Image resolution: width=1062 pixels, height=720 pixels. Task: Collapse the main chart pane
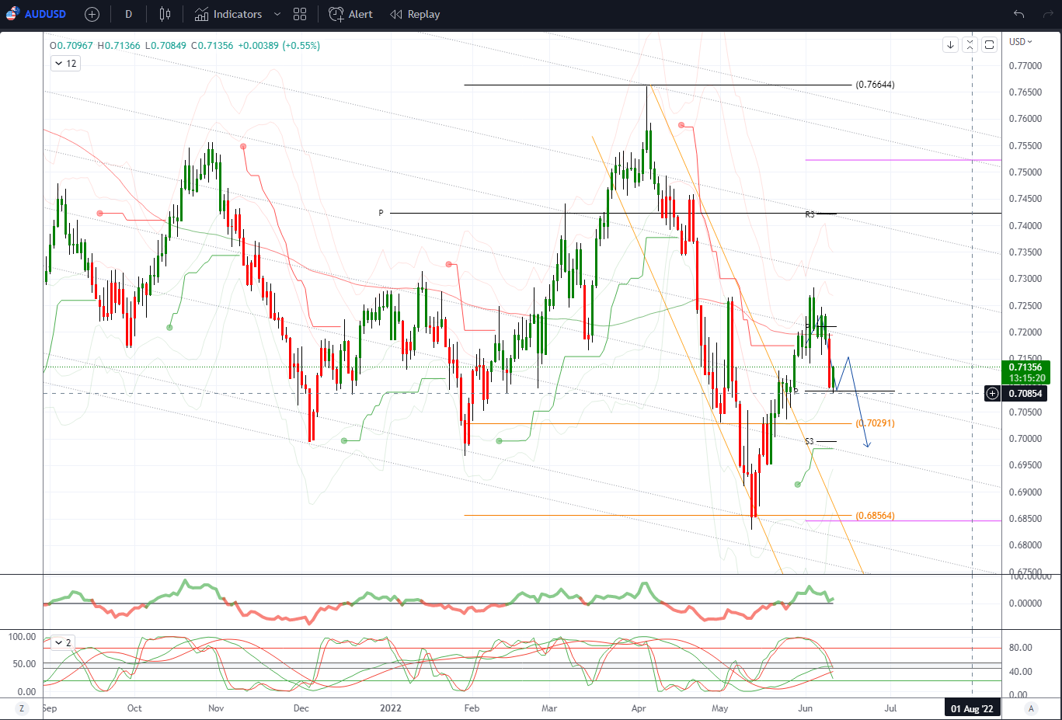tap(970, 45)
